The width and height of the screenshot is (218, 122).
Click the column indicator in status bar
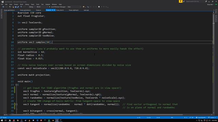click(149, 118)
